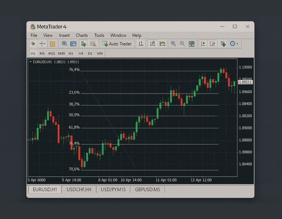Enable the H4 timeframe
Image resolution: width=282 pixels, height=219 pixels.
tap(81, 53)
